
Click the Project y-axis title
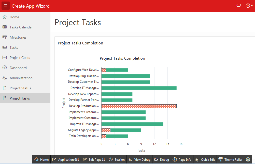pyautogui.click(x=64, y=103)
